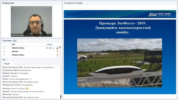Image resolution: width=178 pixels, height=100 pixels.
Task: Click the message from Наталья
Action: pos(15,88)
